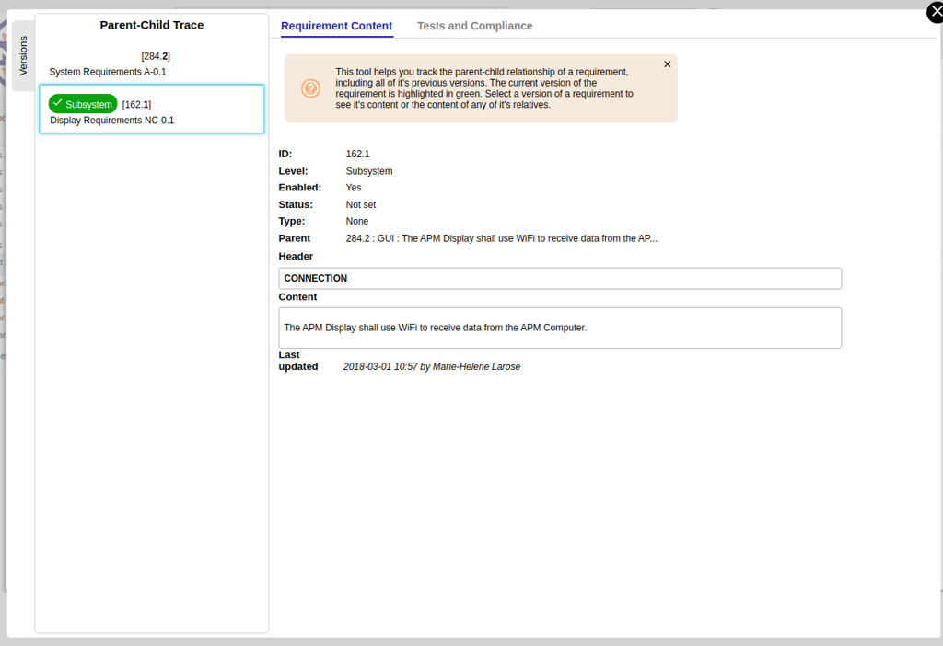Click the green Subsystem level badge
The height and width of the screenshot is (646, 943).
(x=84, y=104)
